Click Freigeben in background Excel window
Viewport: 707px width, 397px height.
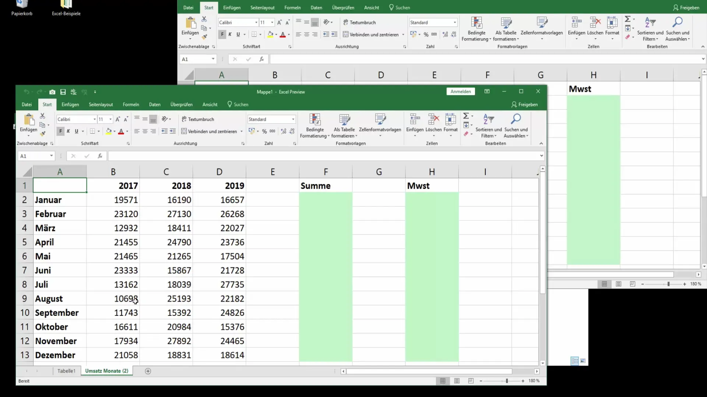coord(686,7)
